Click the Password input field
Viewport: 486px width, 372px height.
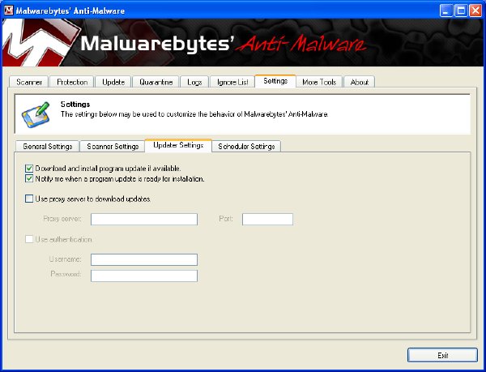pos(144,276)
